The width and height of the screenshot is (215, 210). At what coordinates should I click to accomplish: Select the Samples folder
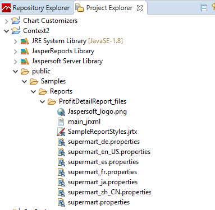(x=53, y=81)
